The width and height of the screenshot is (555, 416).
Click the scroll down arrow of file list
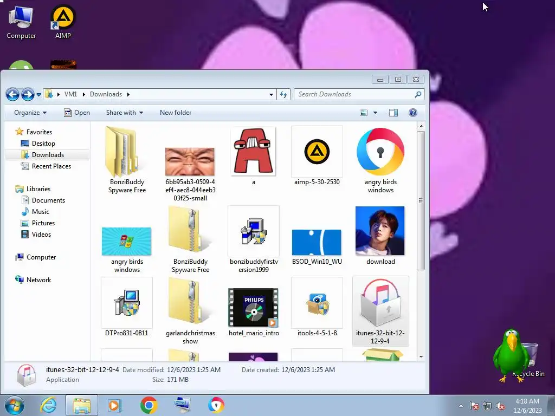421,356
